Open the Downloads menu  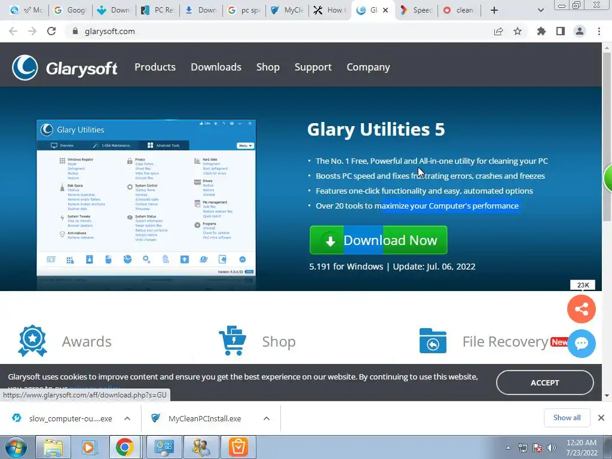pos(216,67)
